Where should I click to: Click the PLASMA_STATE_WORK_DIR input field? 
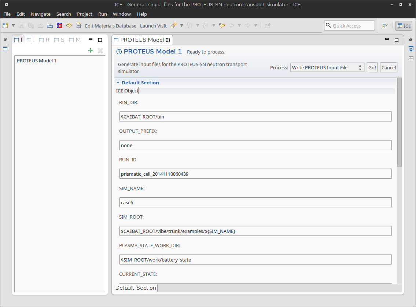[255, 260]
